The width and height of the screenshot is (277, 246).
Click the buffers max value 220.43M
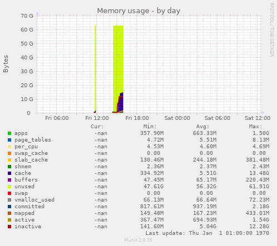pyautogui.click(x=257, y=180)
